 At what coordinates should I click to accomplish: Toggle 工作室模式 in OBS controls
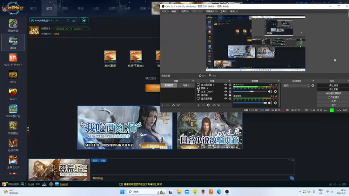point(333,97)
